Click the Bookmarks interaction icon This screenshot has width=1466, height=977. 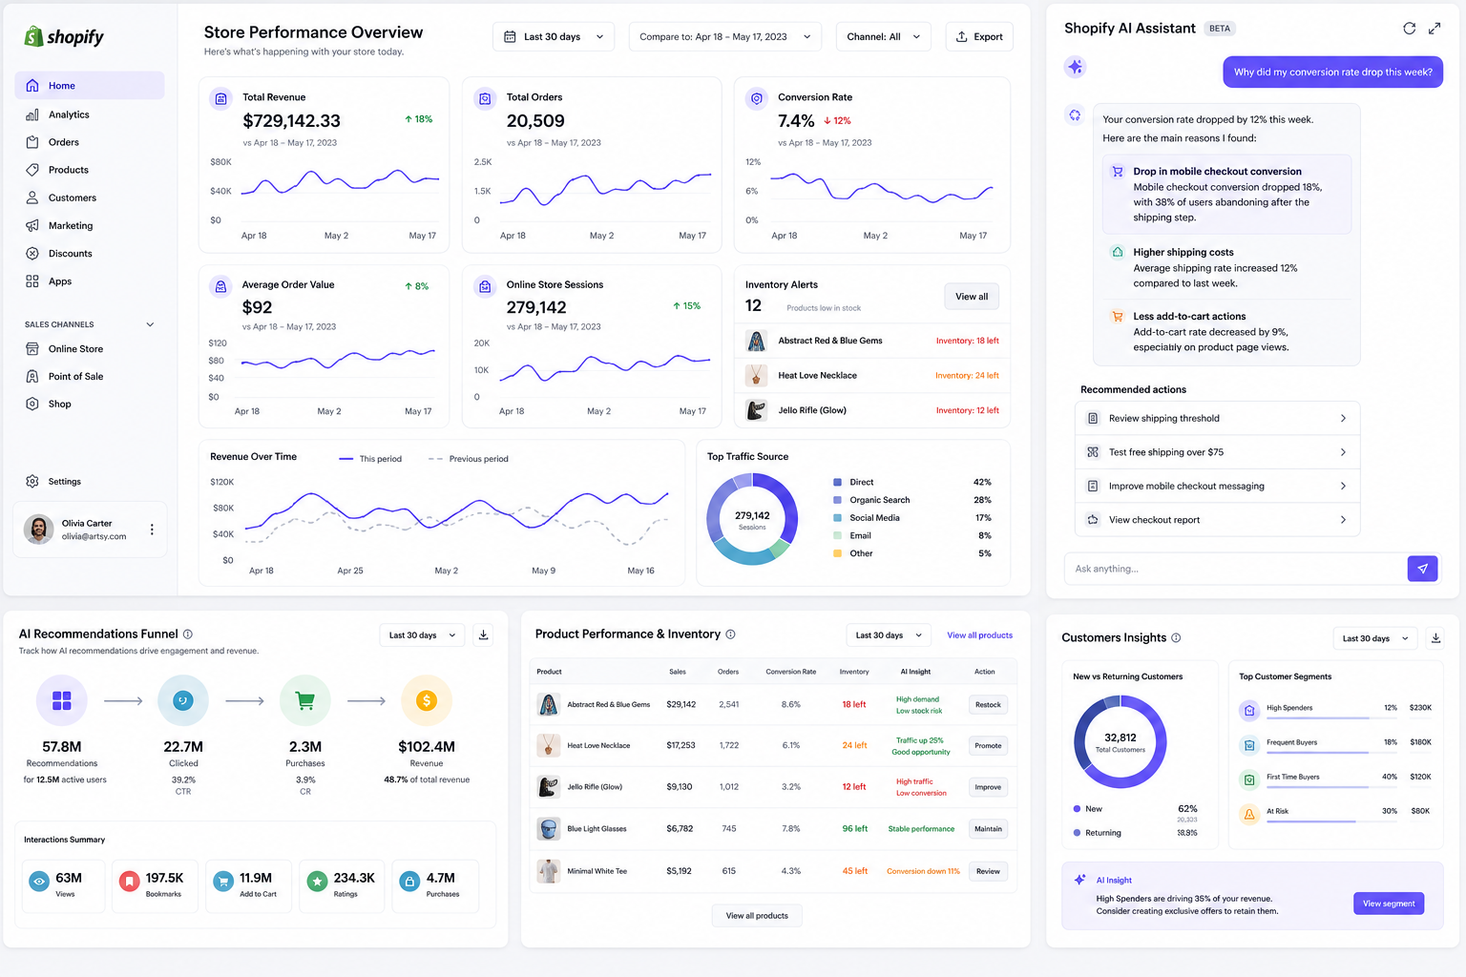click(x=129, y=883)
